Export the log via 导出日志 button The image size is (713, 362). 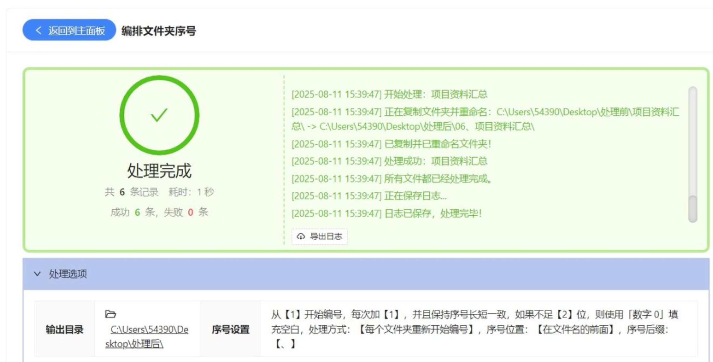320,236
